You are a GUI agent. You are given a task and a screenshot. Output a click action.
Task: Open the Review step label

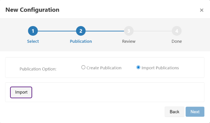pyautogui.click(x=129, y=41)
